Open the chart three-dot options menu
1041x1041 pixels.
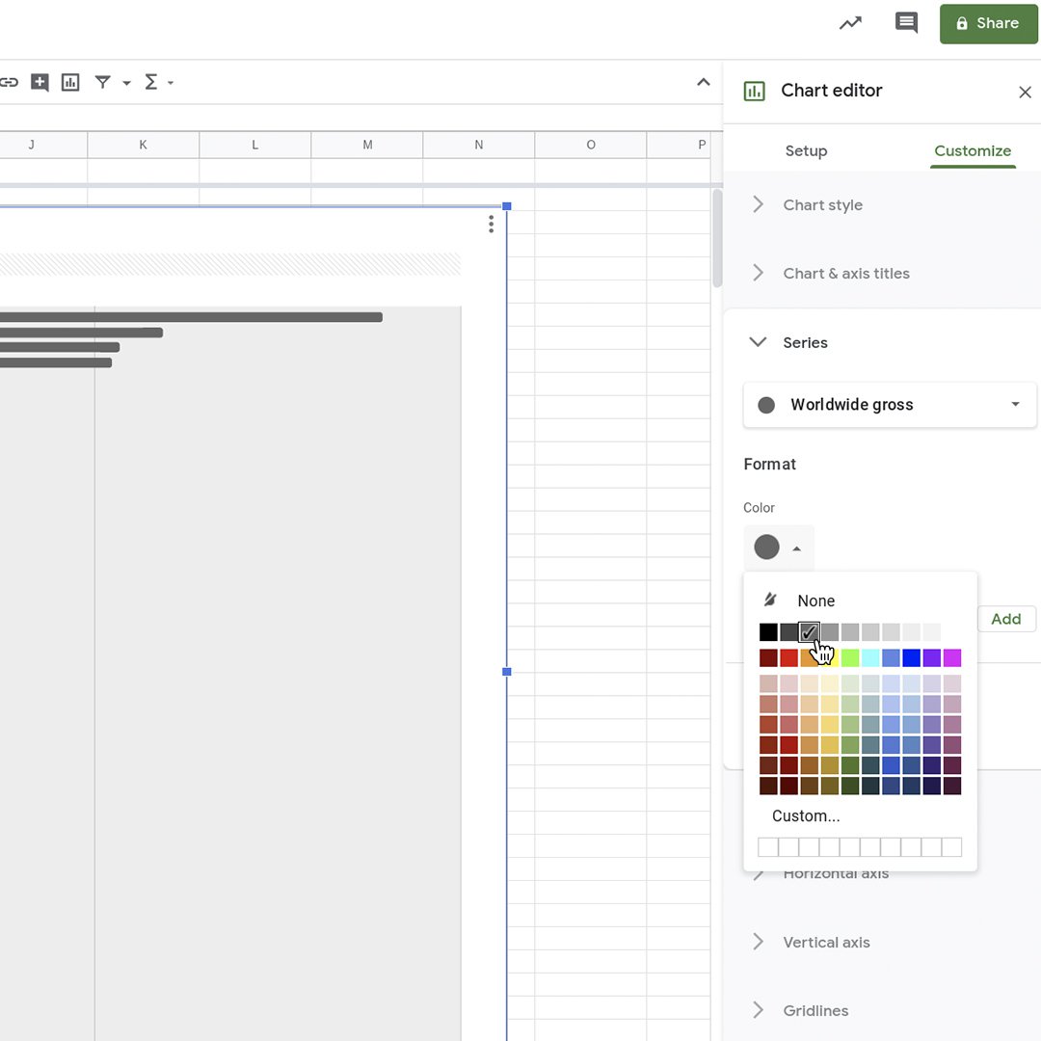(492, 224)
